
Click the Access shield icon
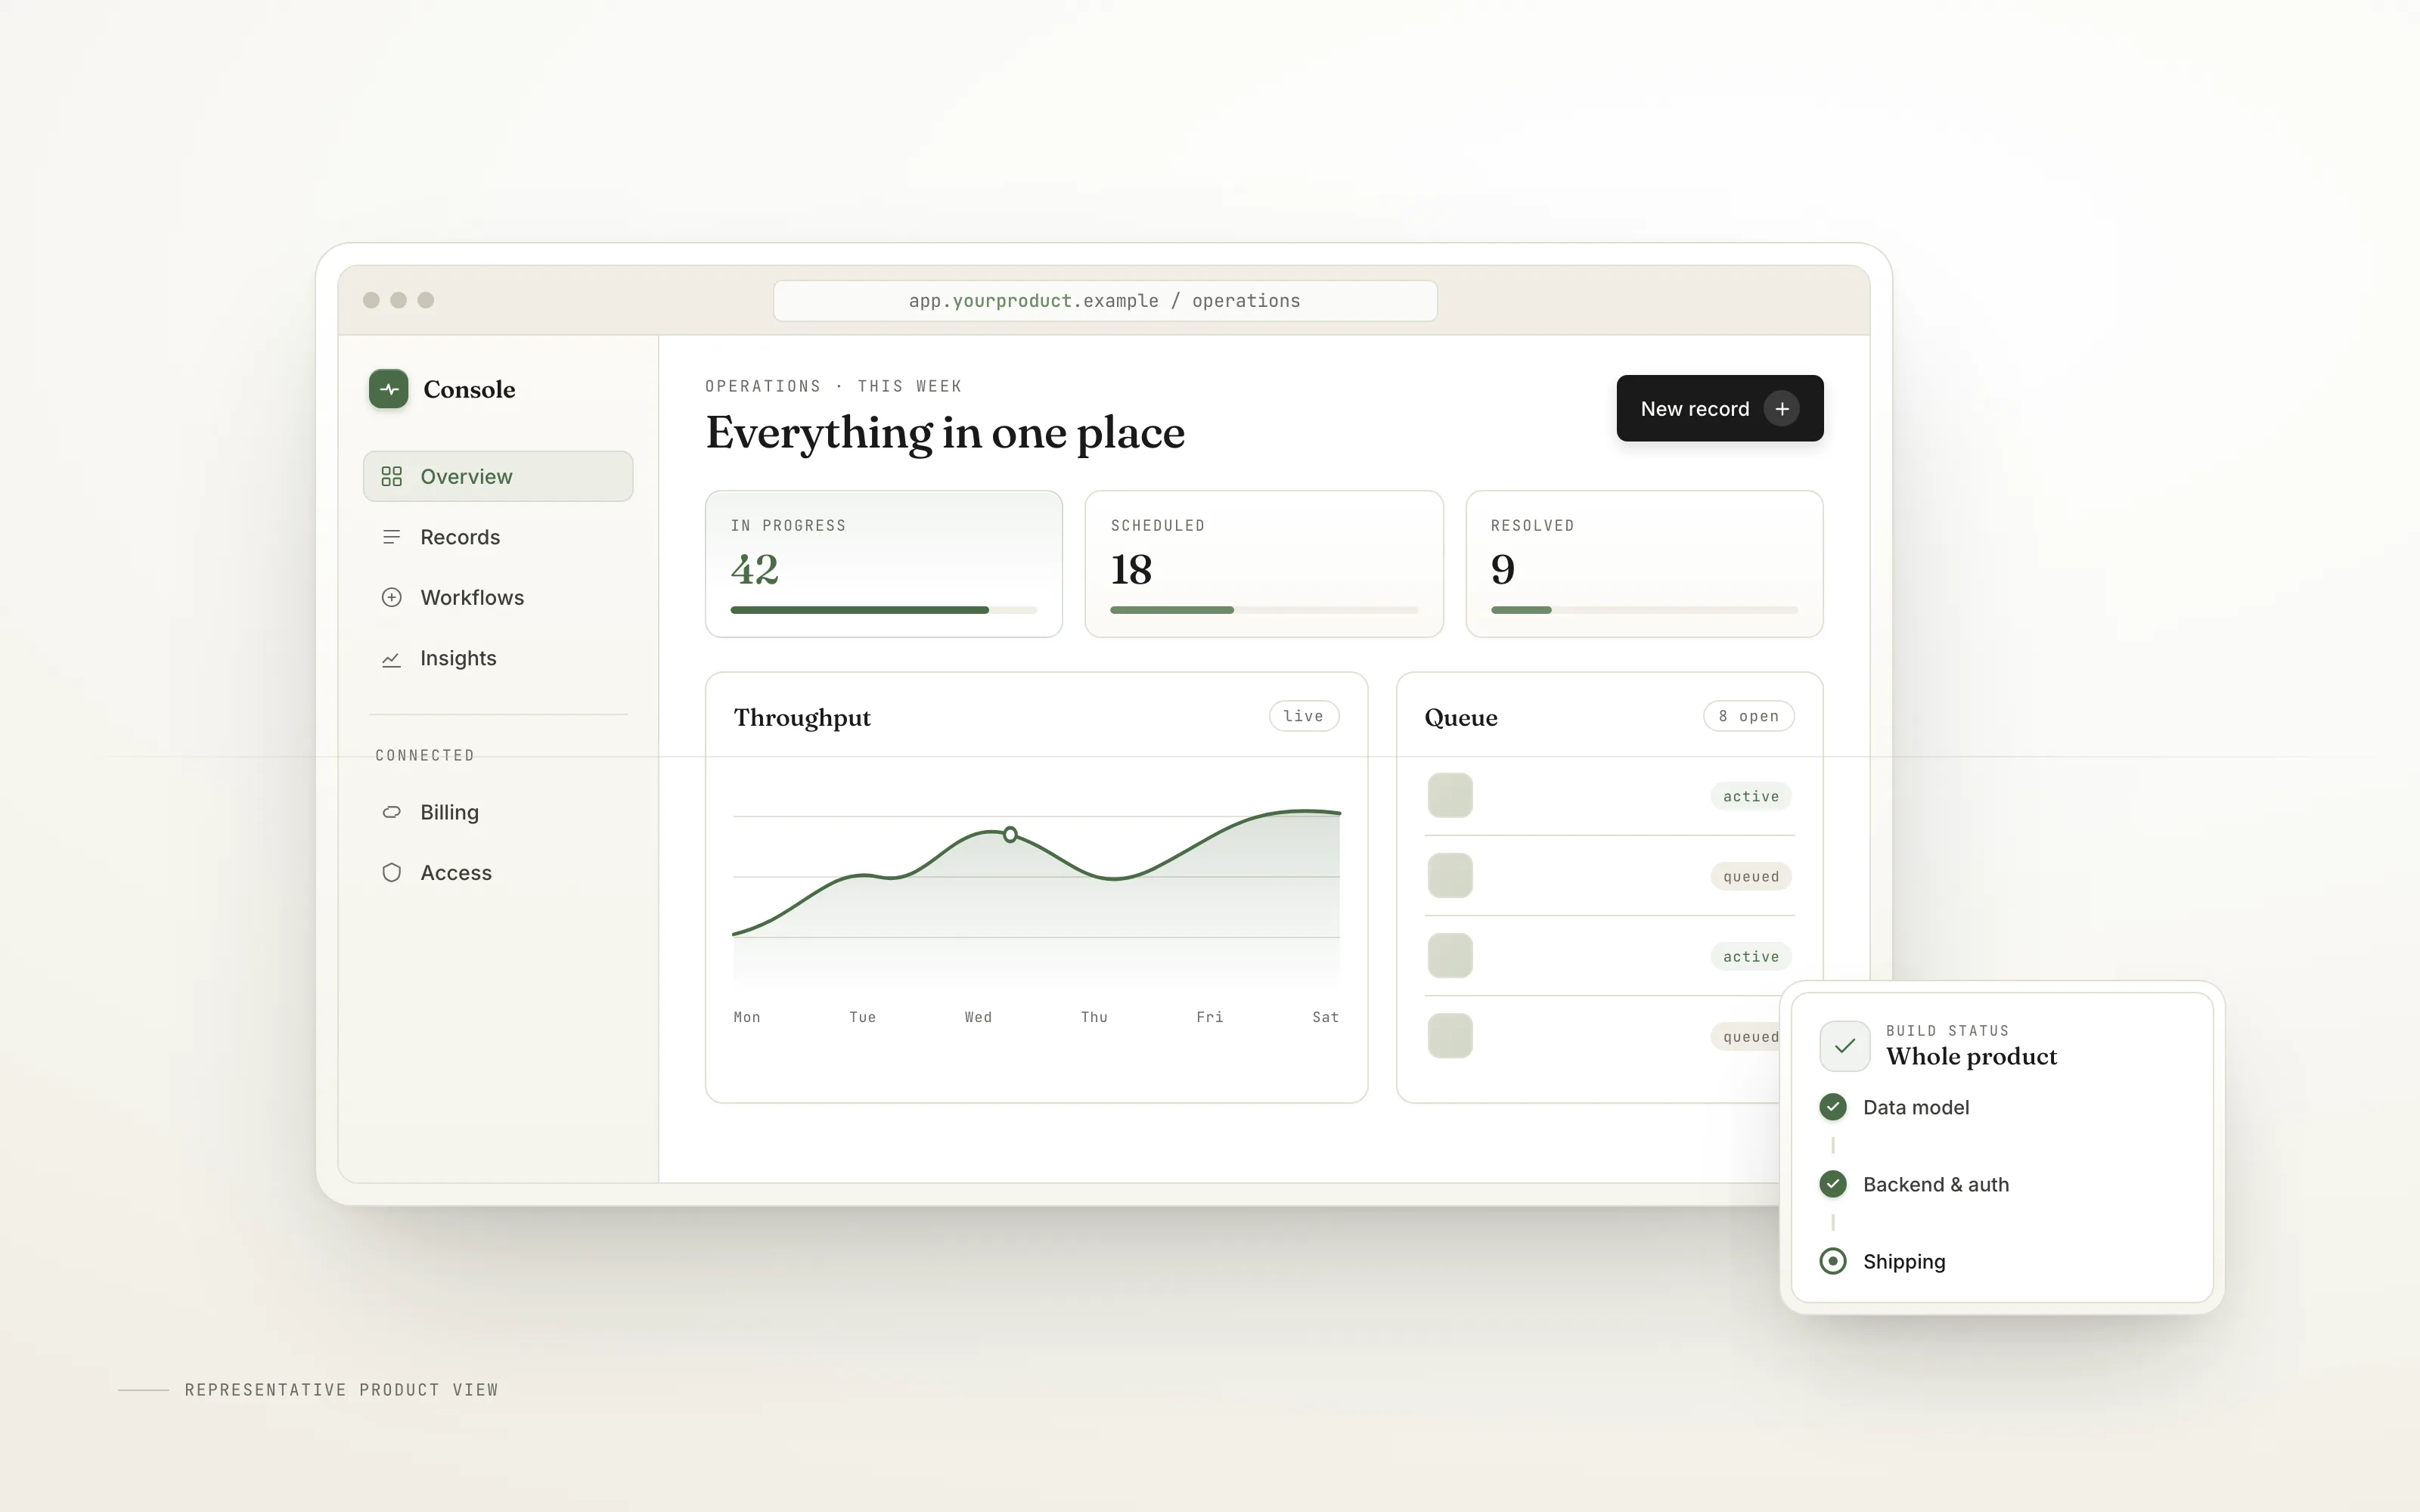click(392, 872)
